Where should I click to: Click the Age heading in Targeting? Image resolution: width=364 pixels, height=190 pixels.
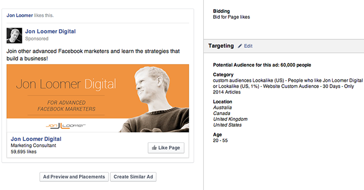[x=217, y=134]
